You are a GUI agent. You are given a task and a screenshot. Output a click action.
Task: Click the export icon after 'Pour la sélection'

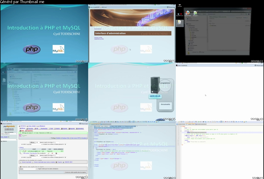[x=56, y=153]
